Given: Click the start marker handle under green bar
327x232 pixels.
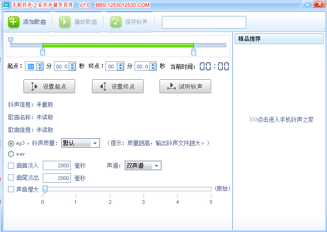Looking at the screenshot, I should [43, 51].
